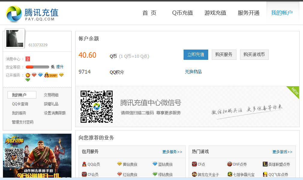This screenshot has width=303, height=180.
Task: Open 获赠礼品 in the sidebar
Action: pos(51,104)
